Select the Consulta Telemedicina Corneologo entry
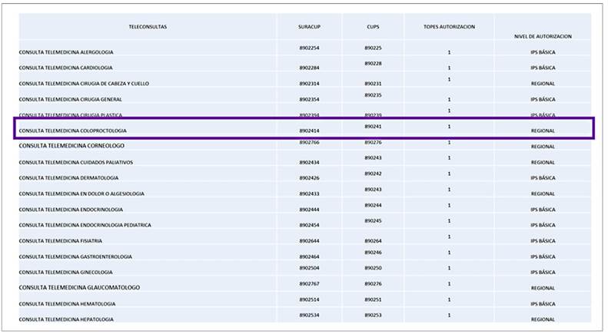This screenshot has height=334, width=608. click(x=71, y=146)
